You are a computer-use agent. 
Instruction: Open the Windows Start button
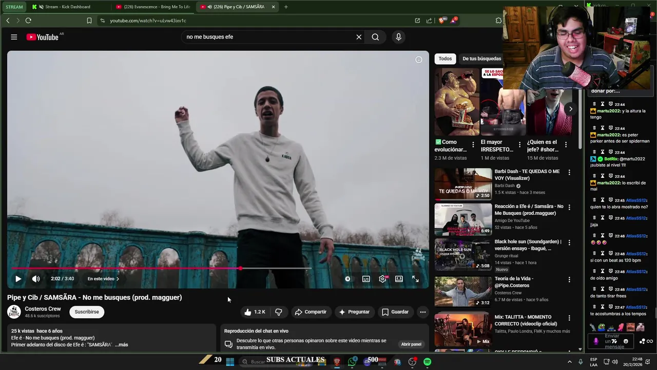(x=230, y=362)
